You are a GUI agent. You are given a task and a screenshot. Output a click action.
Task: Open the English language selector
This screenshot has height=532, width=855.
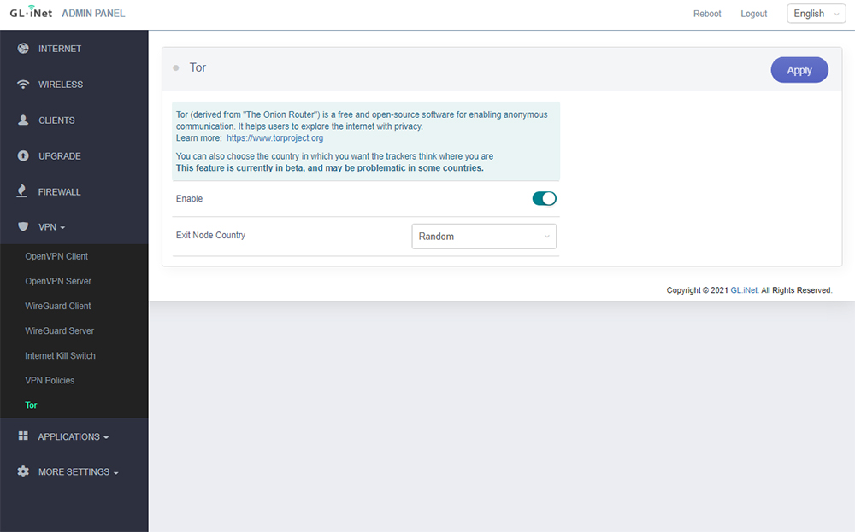point(815,14)
